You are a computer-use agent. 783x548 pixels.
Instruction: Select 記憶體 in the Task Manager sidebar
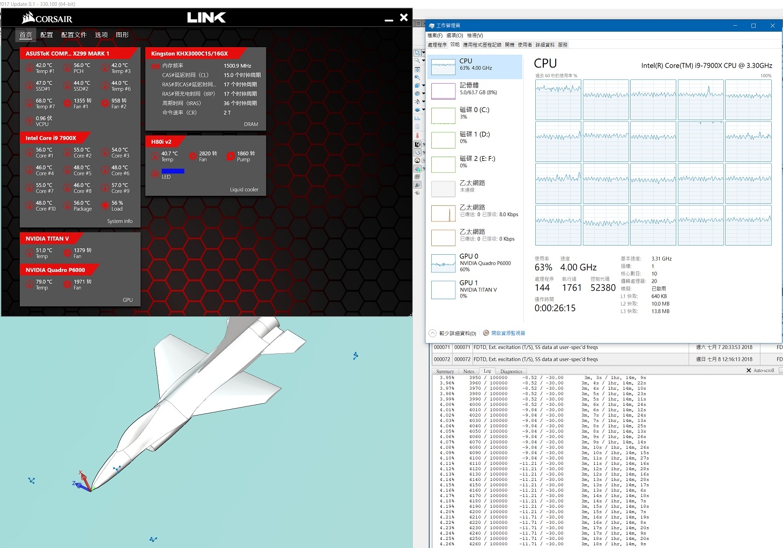[x=475, y=91]
